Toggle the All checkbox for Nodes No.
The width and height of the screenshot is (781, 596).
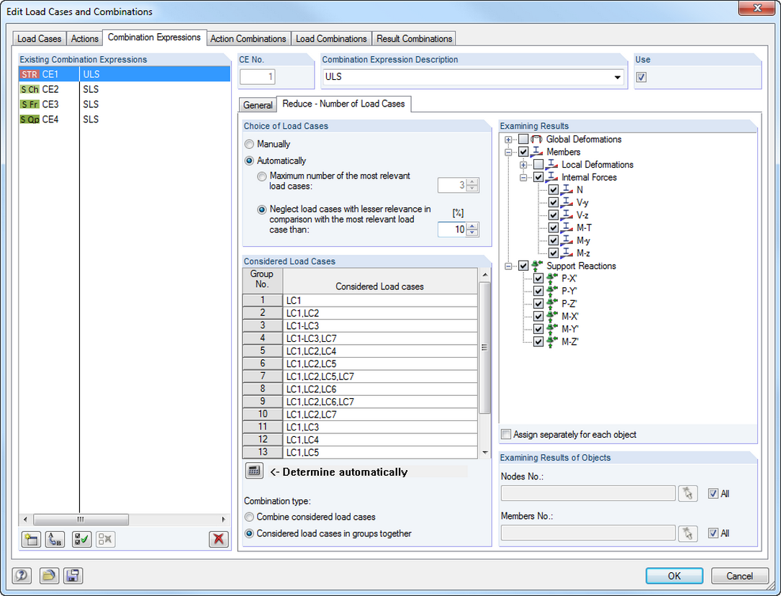coord(713,494)
